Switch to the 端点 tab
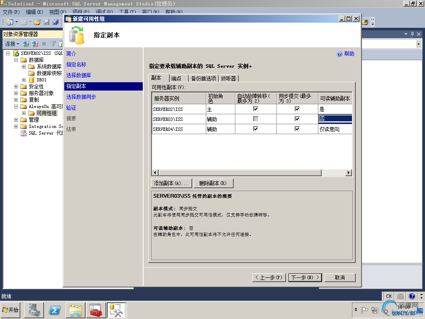This screenshot has width=425, height=319. 178,79
